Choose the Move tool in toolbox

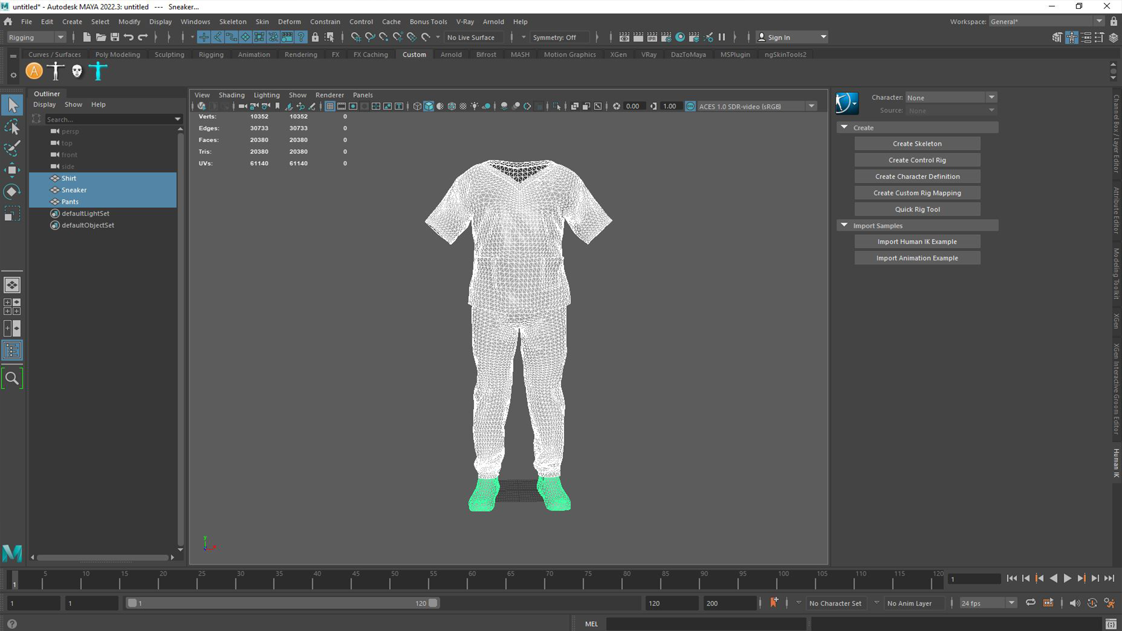point(12,170)
